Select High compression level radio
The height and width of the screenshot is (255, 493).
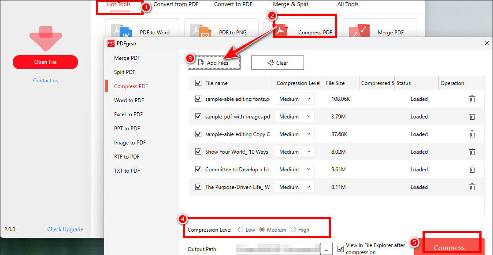point(293,229)
